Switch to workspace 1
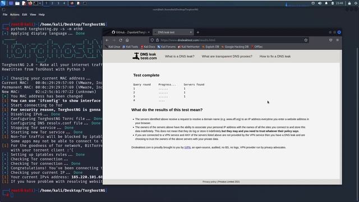 click(x=46, y=3)
